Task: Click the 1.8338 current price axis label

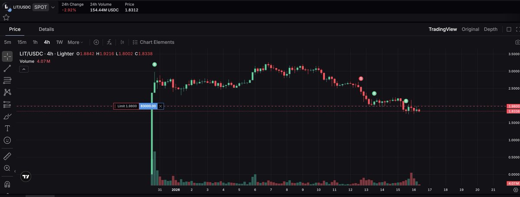Action: (513, 111)
